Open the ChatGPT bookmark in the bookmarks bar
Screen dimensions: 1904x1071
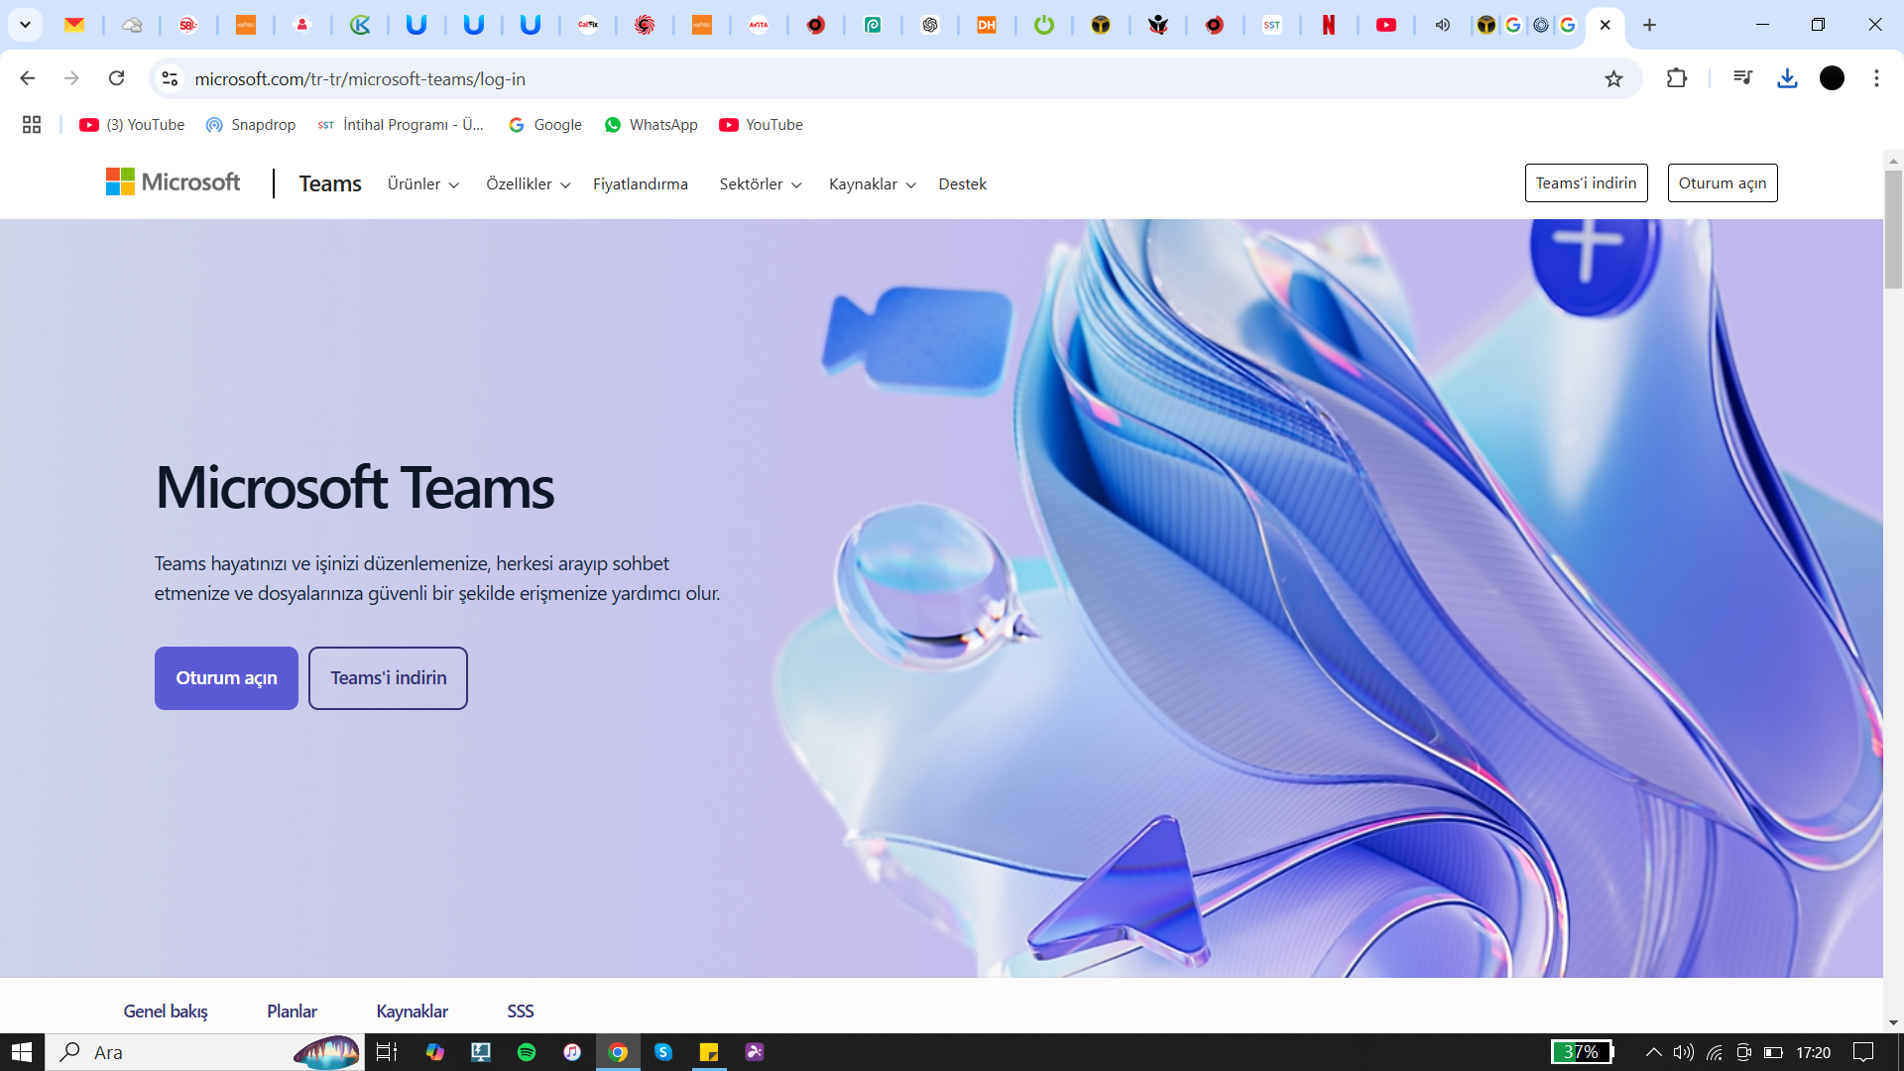click(930, 25)
